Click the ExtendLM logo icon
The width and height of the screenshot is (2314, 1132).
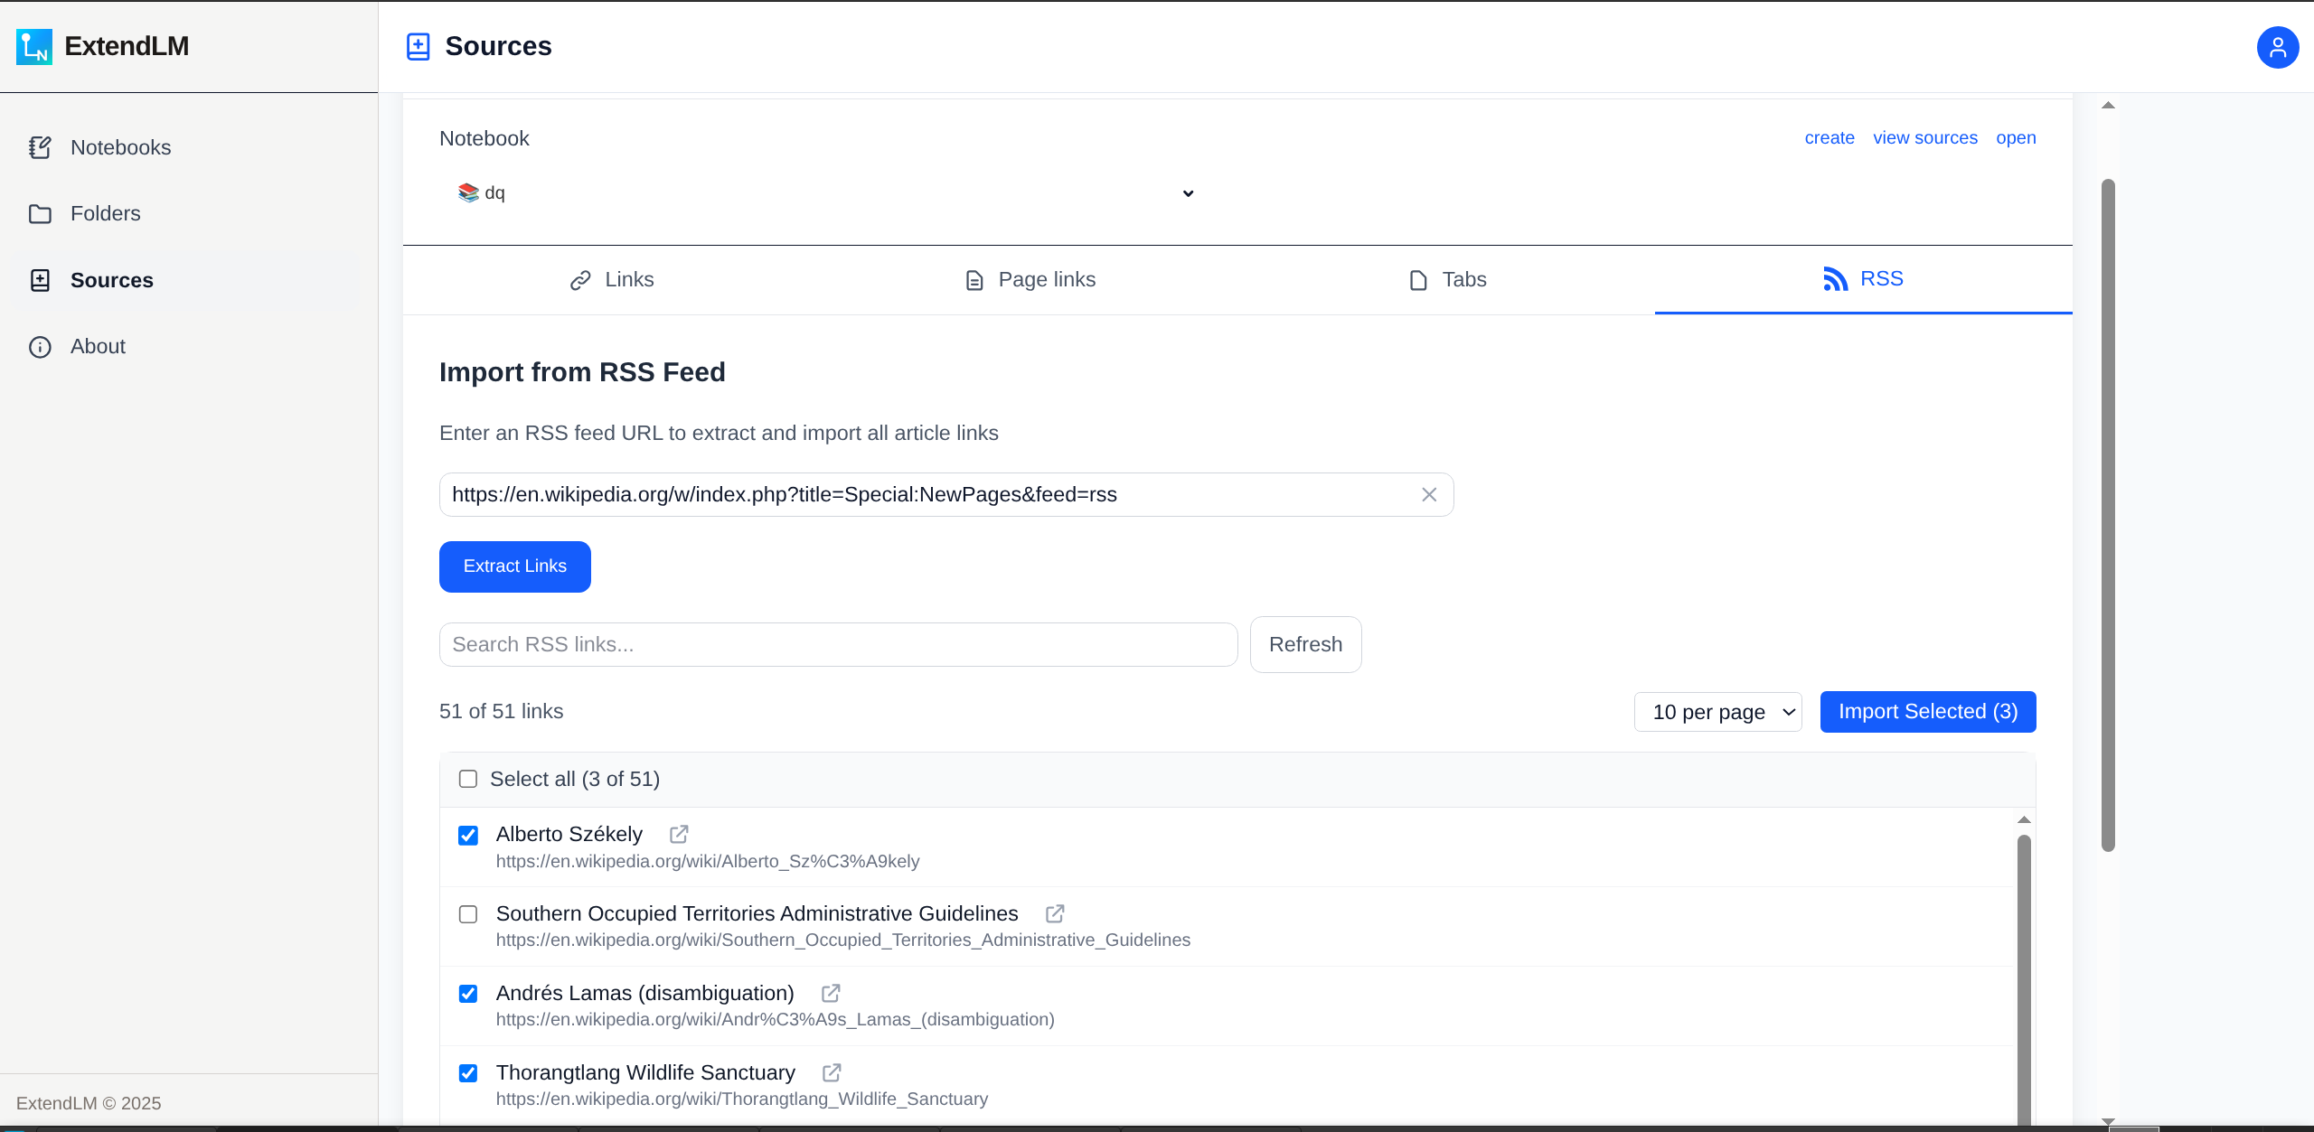34,46
